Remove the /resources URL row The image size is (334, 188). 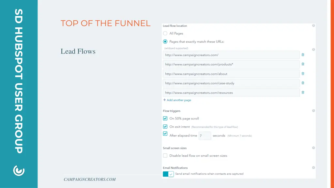(x=303, y=92)
